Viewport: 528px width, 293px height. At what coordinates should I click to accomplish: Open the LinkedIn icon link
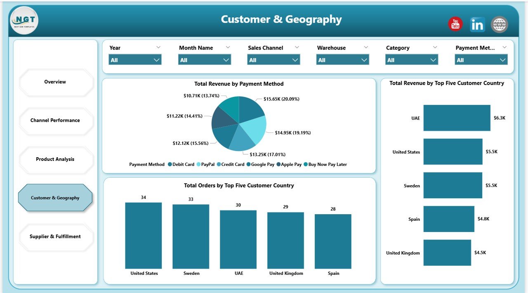tap(477, 25)
